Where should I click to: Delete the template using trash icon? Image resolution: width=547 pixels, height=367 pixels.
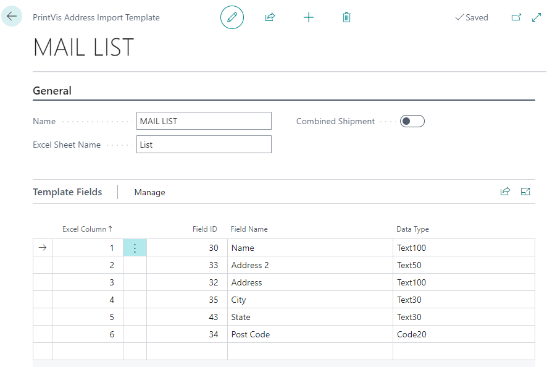[346, 17]
